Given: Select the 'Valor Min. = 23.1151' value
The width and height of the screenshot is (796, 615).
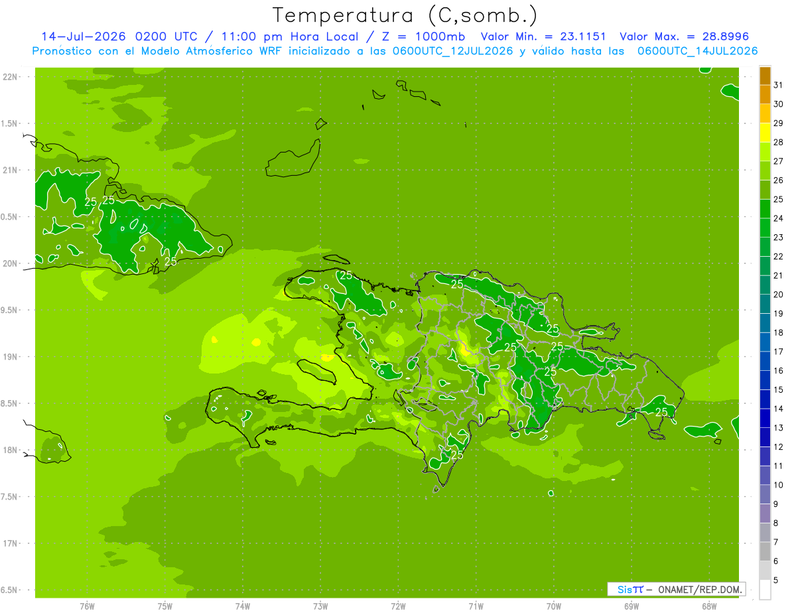Looking at the screenshot, I should (544, 36).
